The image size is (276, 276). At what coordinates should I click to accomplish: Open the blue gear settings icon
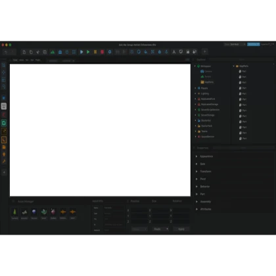click(110, 52)
